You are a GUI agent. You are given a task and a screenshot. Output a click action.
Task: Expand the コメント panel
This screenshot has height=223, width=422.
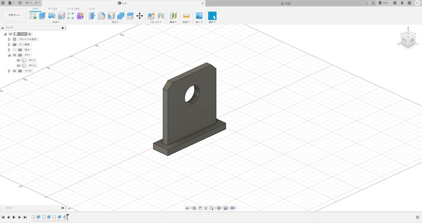(x=63, y=208)
